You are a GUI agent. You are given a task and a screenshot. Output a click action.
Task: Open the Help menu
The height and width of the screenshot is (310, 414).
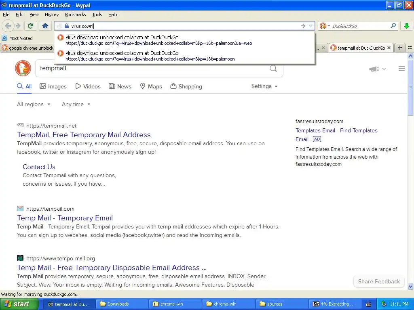(112, 15)
